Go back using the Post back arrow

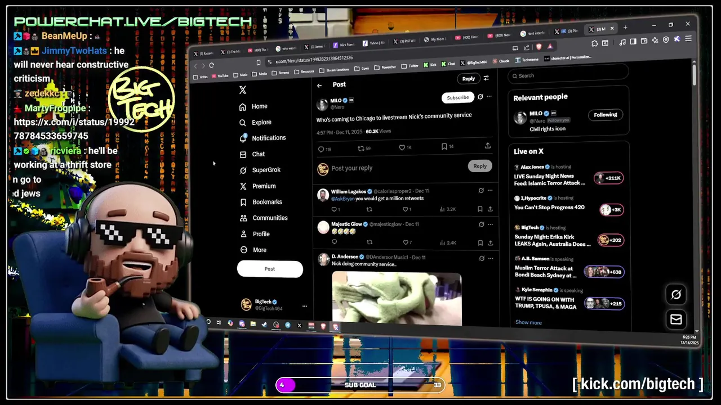(x=319, y=85)
